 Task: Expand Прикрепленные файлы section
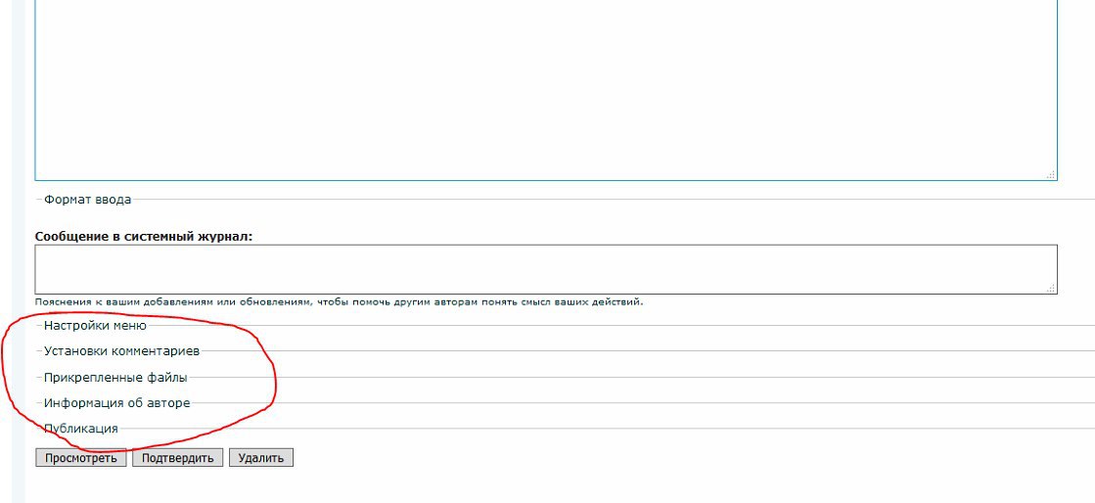pyautogui.click(x=115, y=378)
